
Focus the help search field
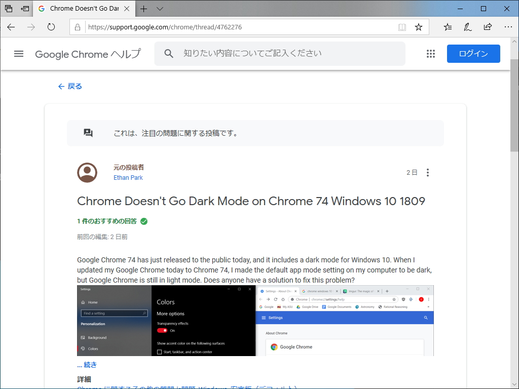tap(280, 54)
